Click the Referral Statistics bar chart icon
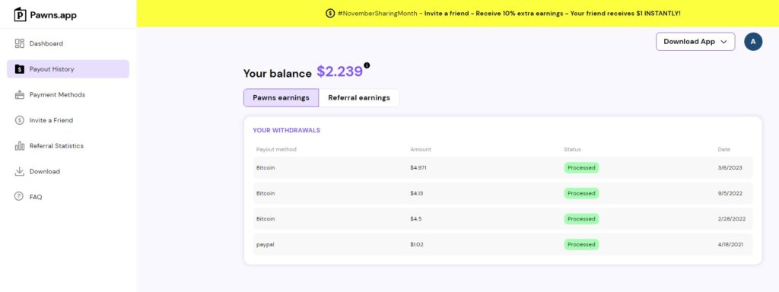This screenshot has height=292, width=779. click(19, 146)
